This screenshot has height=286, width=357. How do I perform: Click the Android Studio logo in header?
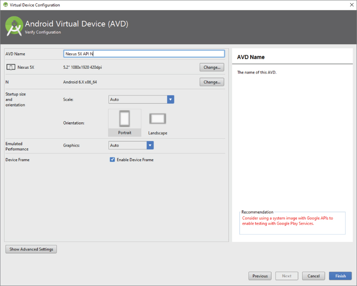[x=14, y=27]
